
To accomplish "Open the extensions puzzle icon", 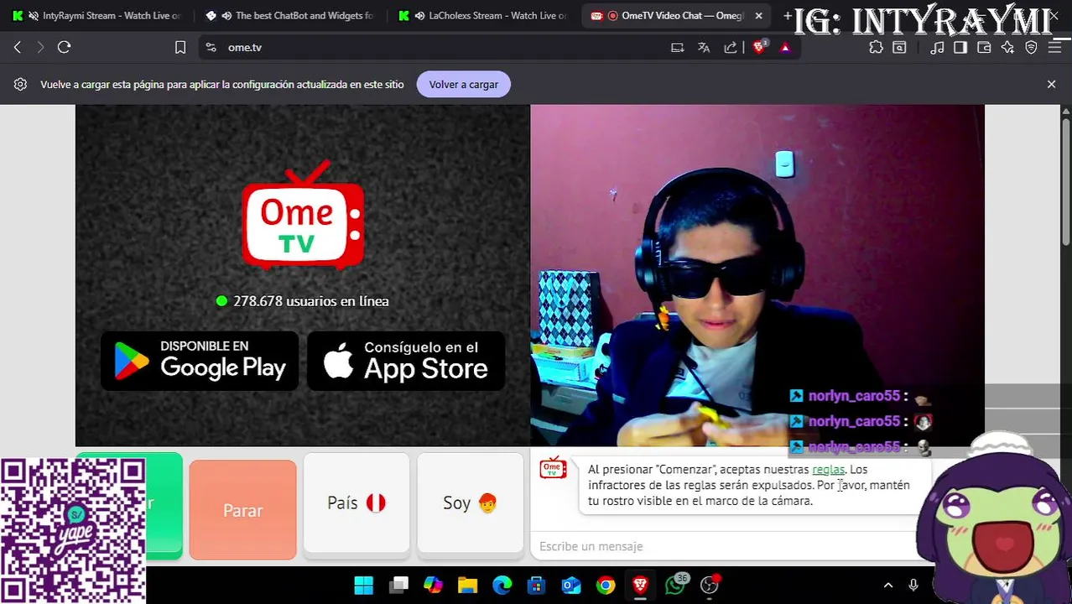I will (x=876, y=48).
